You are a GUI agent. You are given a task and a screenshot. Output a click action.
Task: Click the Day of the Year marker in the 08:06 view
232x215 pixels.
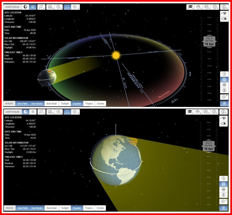point(209,42)
